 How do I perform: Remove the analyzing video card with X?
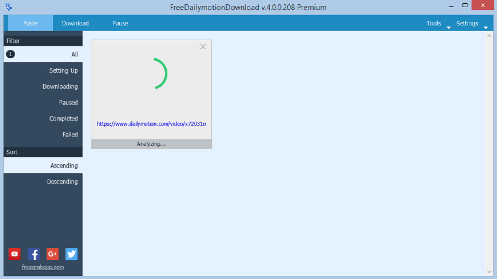coord(203,46)
